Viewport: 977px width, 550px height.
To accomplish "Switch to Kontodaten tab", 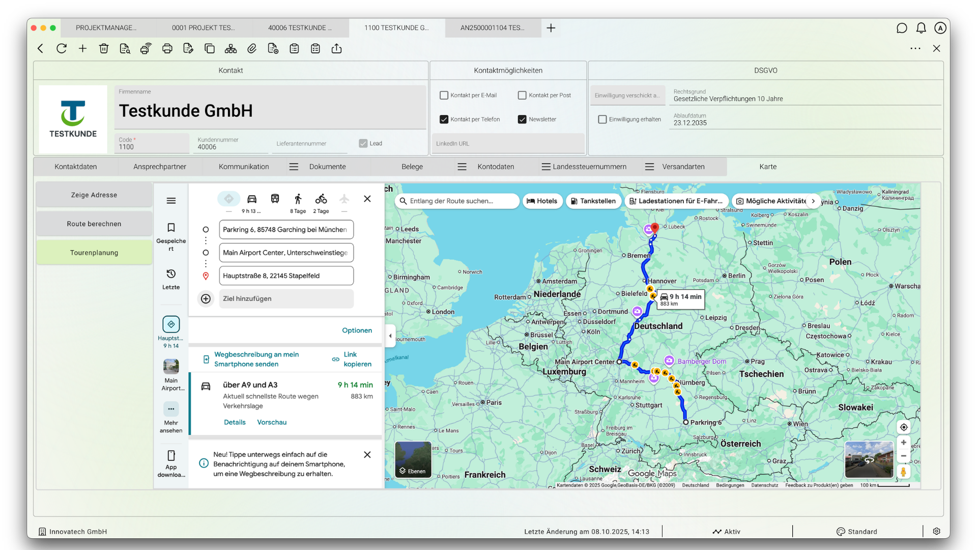I will 496,167.
